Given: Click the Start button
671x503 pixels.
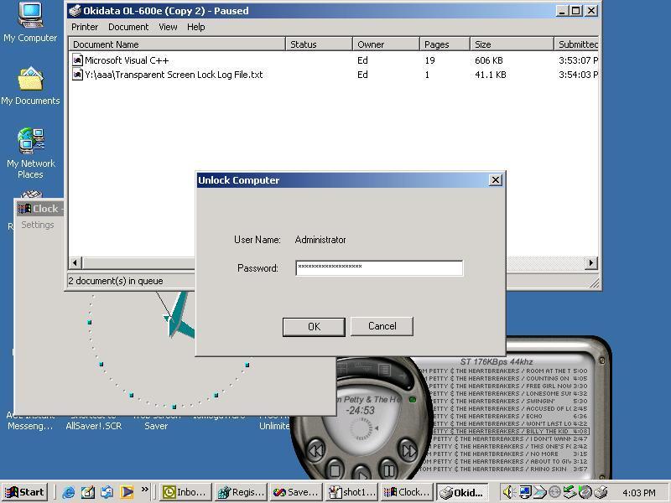Looking at the screenshot, I should click(x=25, y=492).
